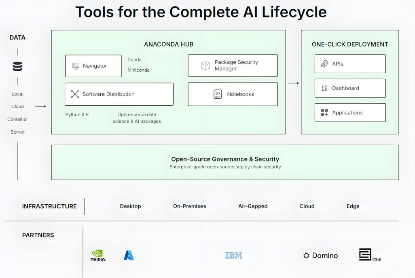Click the Open-Source Governance & Security heading

(225, 159)
